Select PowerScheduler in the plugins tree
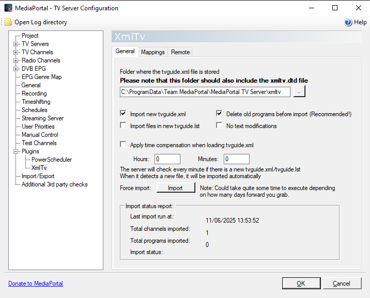The image size is (370, 298). pos(52,160)
